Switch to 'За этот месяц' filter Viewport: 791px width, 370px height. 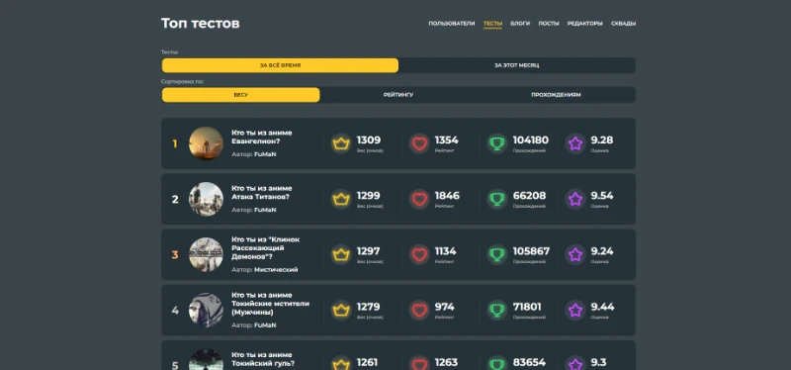coord(516,65)
